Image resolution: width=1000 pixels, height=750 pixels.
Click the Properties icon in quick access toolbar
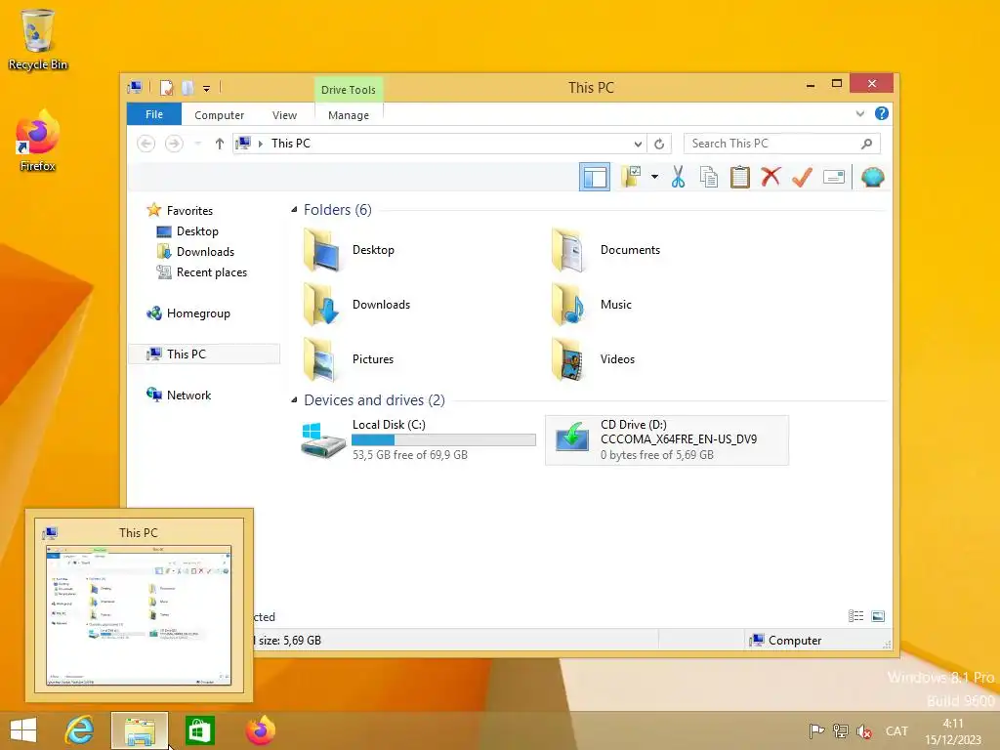[166, 87]
